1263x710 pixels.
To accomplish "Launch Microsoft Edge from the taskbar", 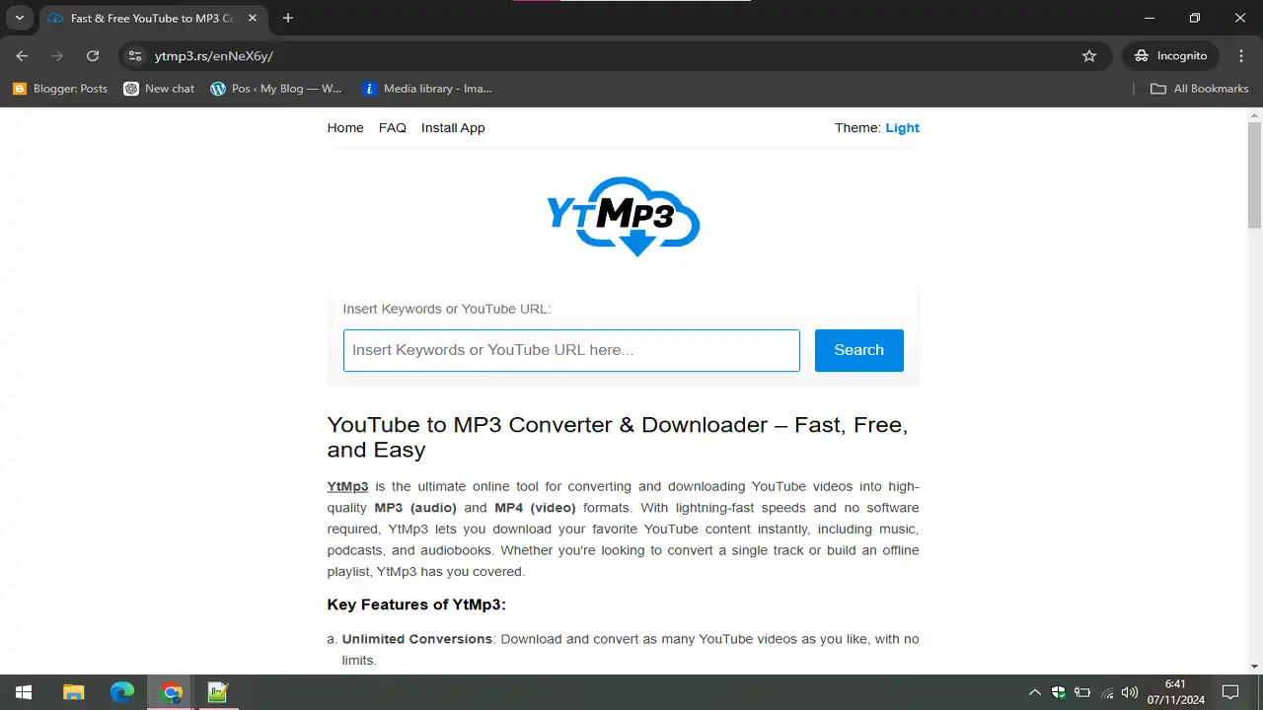I will point(122,692).
